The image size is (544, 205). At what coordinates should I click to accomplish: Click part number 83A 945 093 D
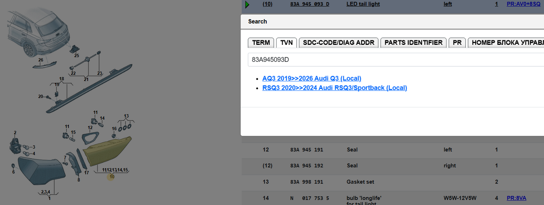click(309, 4)
